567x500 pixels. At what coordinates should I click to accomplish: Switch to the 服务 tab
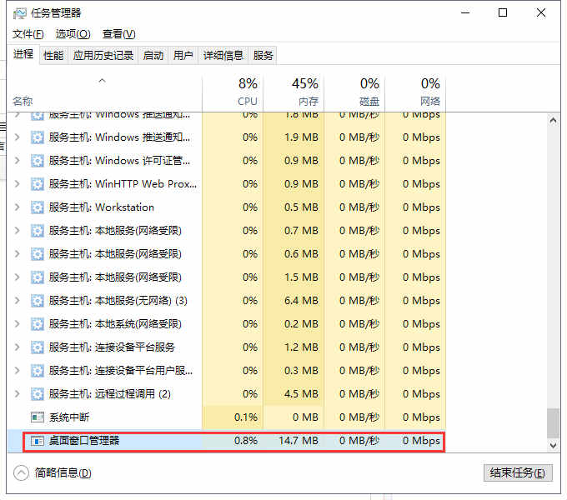263,56
